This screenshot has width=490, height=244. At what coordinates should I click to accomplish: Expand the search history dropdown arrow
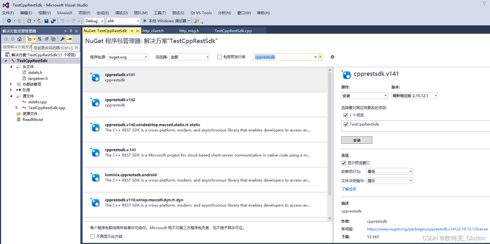(320, 57)
